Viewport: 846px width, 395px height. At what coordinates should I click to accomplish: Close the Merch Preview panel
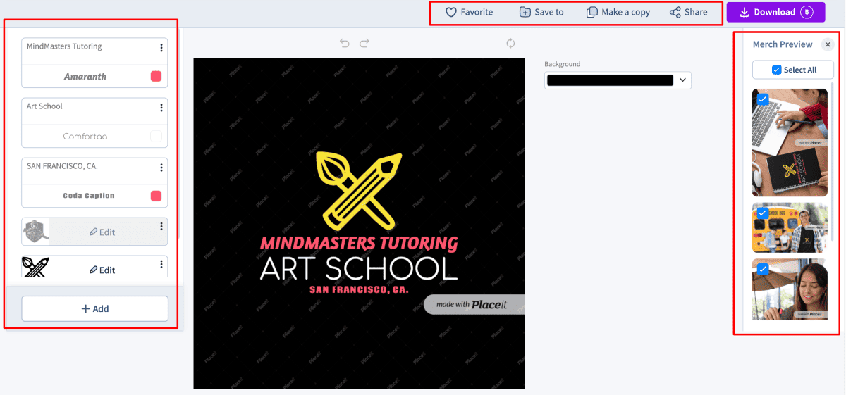click(x=828, y=44)
